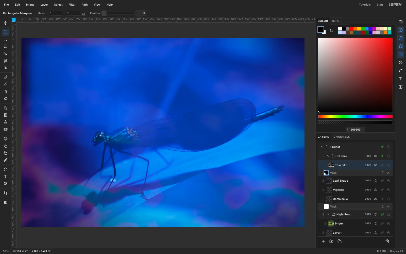Click the Feather slider
Viewport: 406px width, 254px height.
[x=118, y=13]
